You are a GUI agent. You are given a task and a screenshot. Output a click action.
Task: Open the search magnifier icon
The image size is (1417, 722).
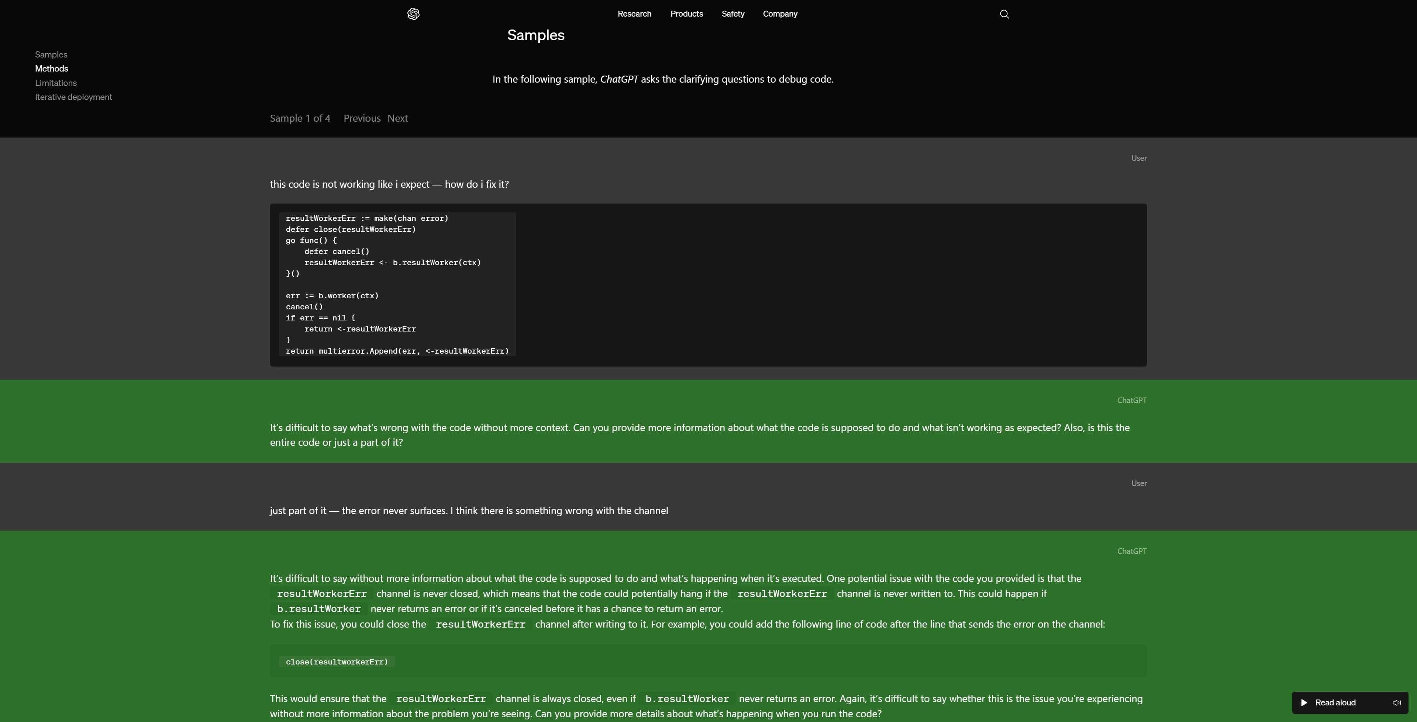[x=1004, y=14]
